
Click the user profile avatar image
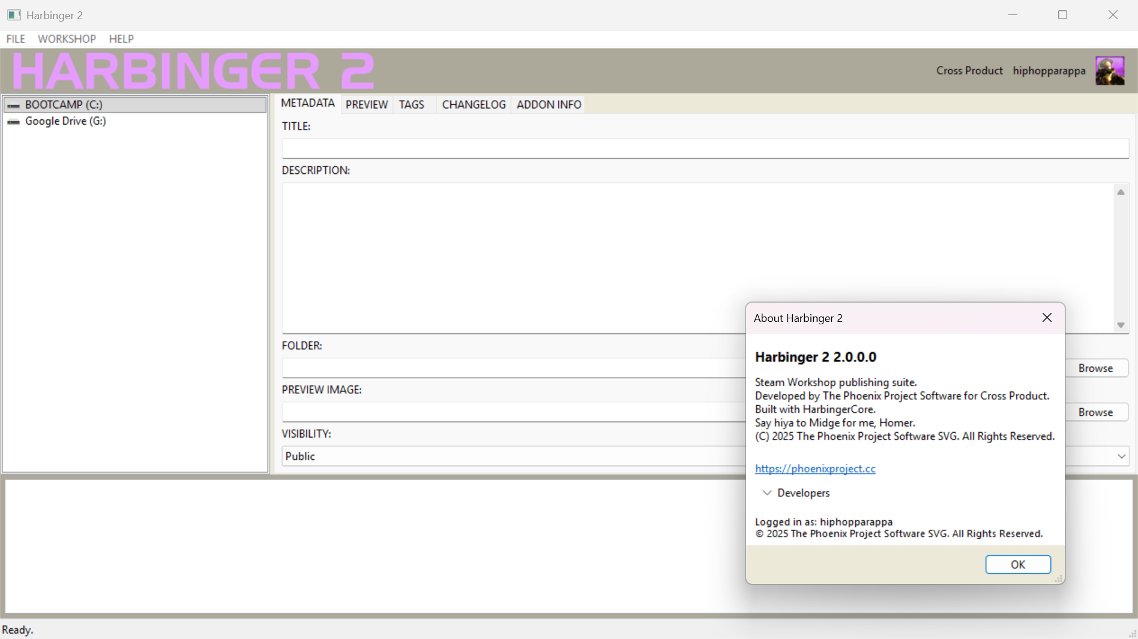point(1110,71)
